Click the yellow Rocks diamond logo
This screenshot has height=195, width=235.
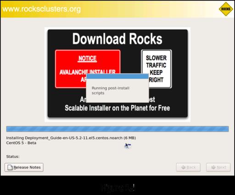tap(226, 9)
